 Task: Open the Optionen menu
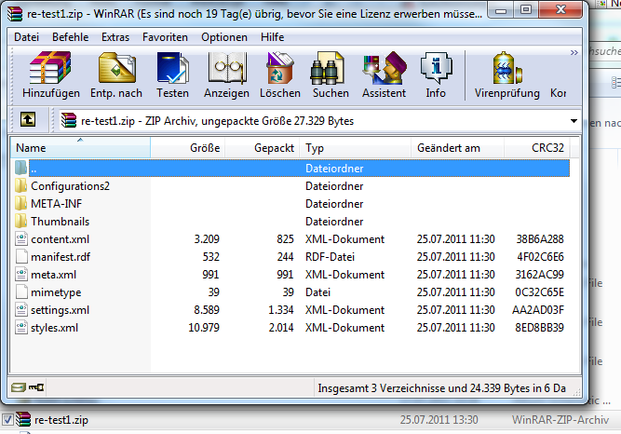point(224,37)
